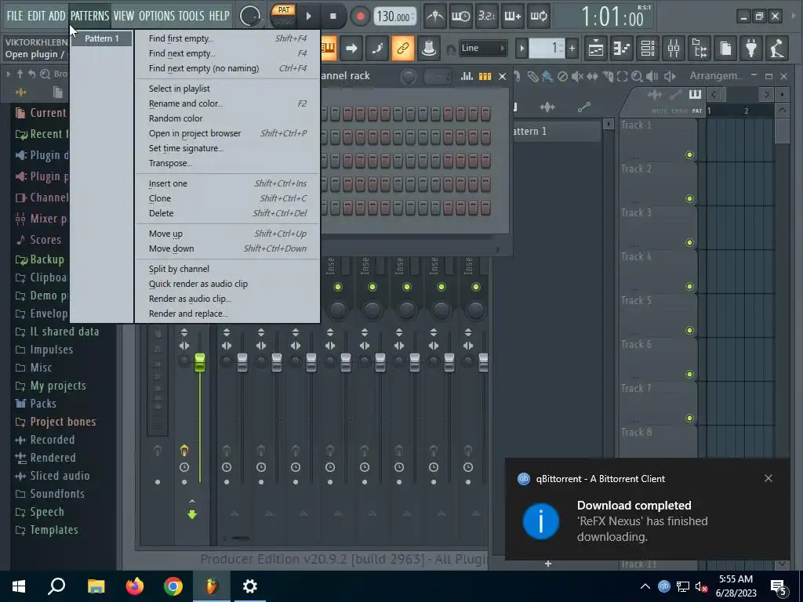
Task: Open the project picker pages icon
Action: pos(725,49)
